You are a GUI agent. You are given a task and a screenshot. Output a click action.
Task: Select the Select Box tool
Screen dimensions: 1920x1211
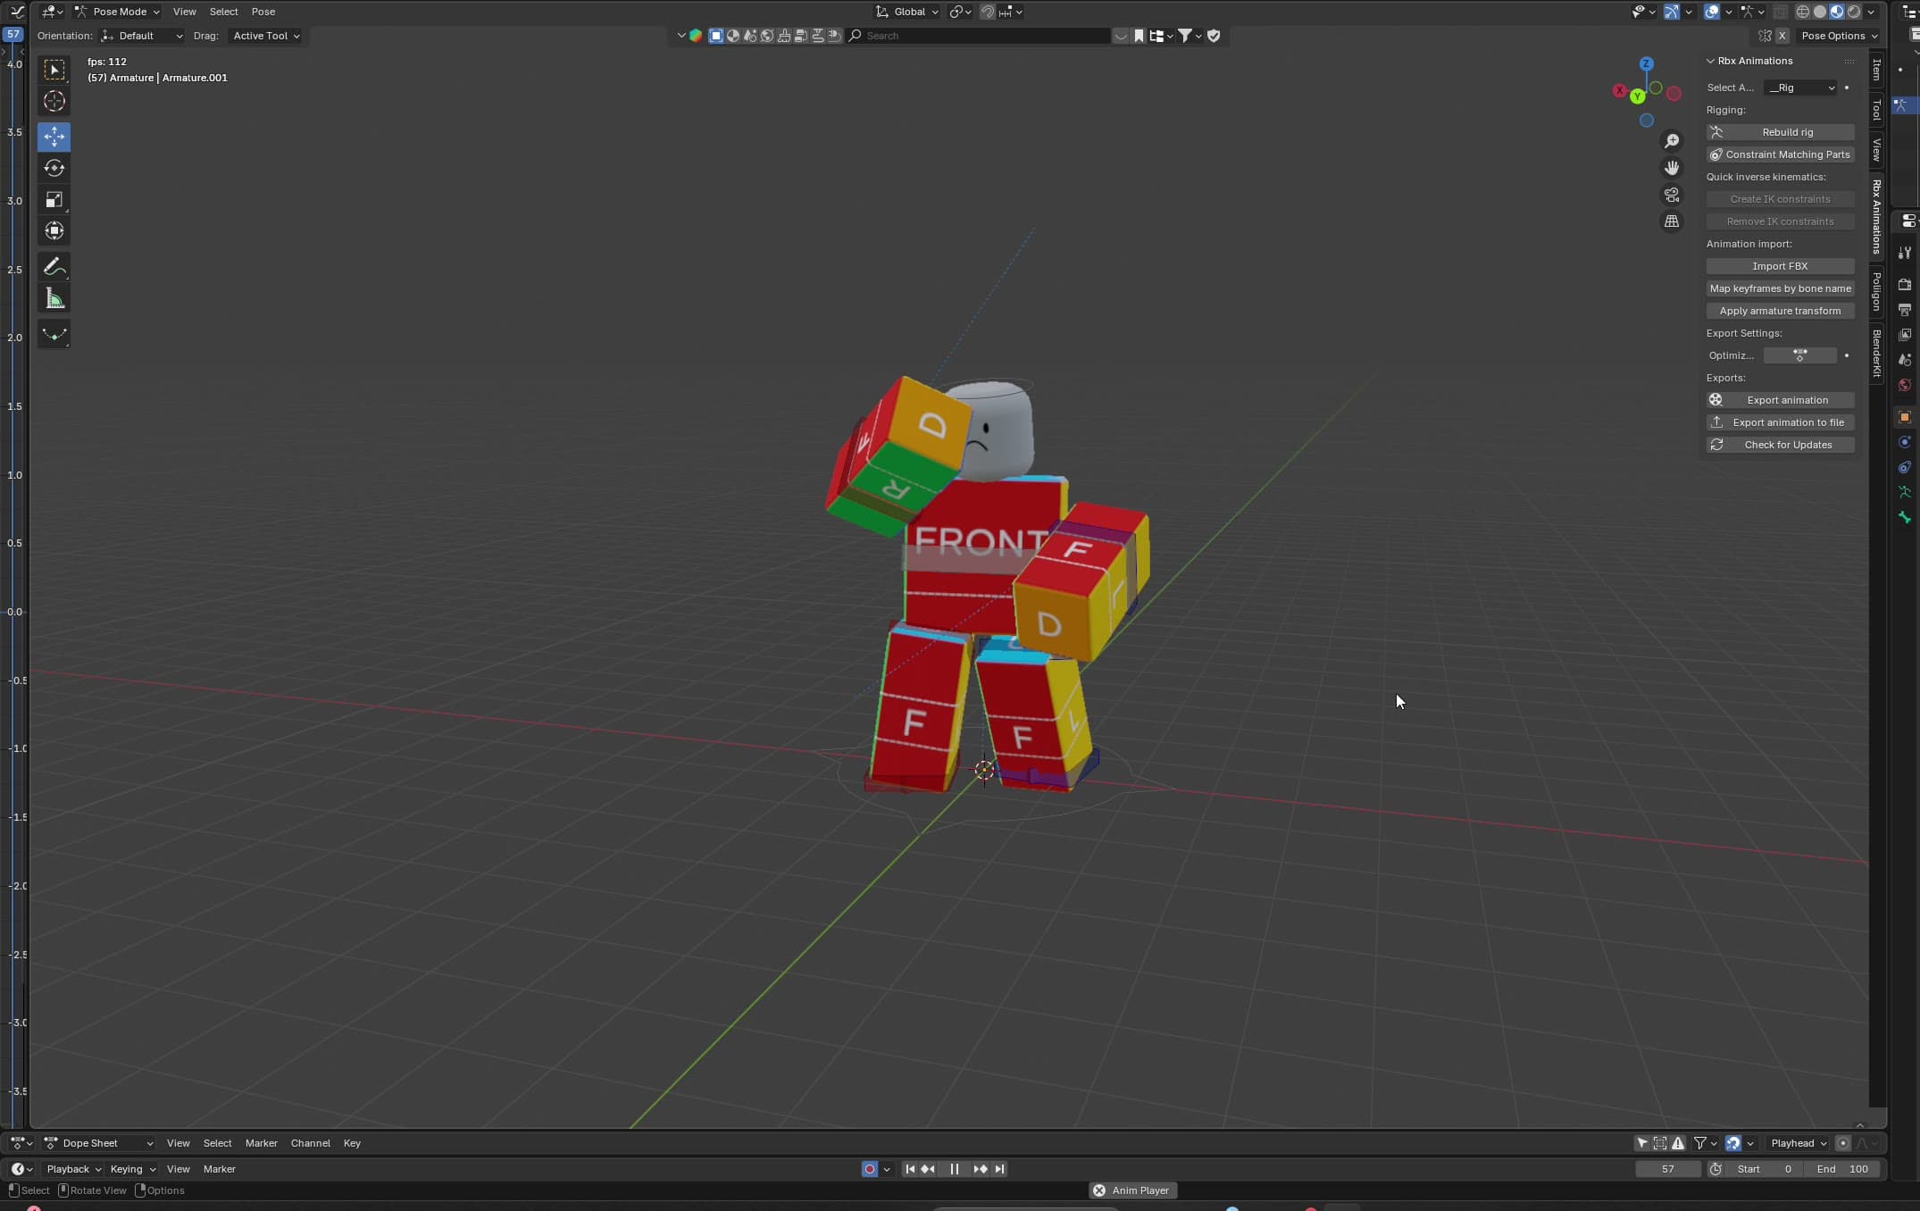[54, 70]
